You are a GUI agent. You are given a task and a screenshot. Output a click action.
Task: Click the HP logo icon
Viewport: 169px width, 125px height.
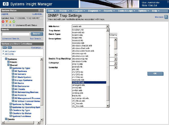pyautogui.click(x=5, y=4)
